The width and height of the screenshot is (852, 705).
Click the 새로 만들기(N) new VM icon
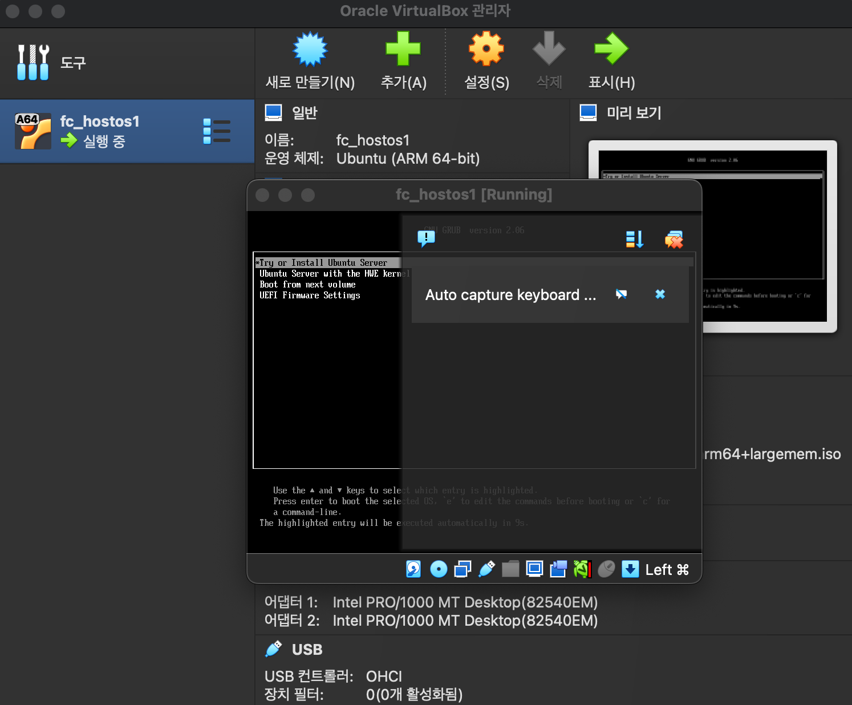(x=310, y=49)
